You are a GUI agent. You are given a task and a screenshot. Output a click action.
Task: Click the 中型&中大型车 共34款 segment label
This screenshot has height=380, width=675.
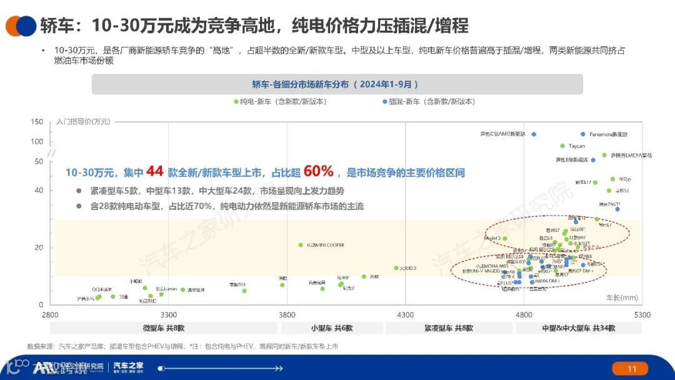tap(579, 328)
